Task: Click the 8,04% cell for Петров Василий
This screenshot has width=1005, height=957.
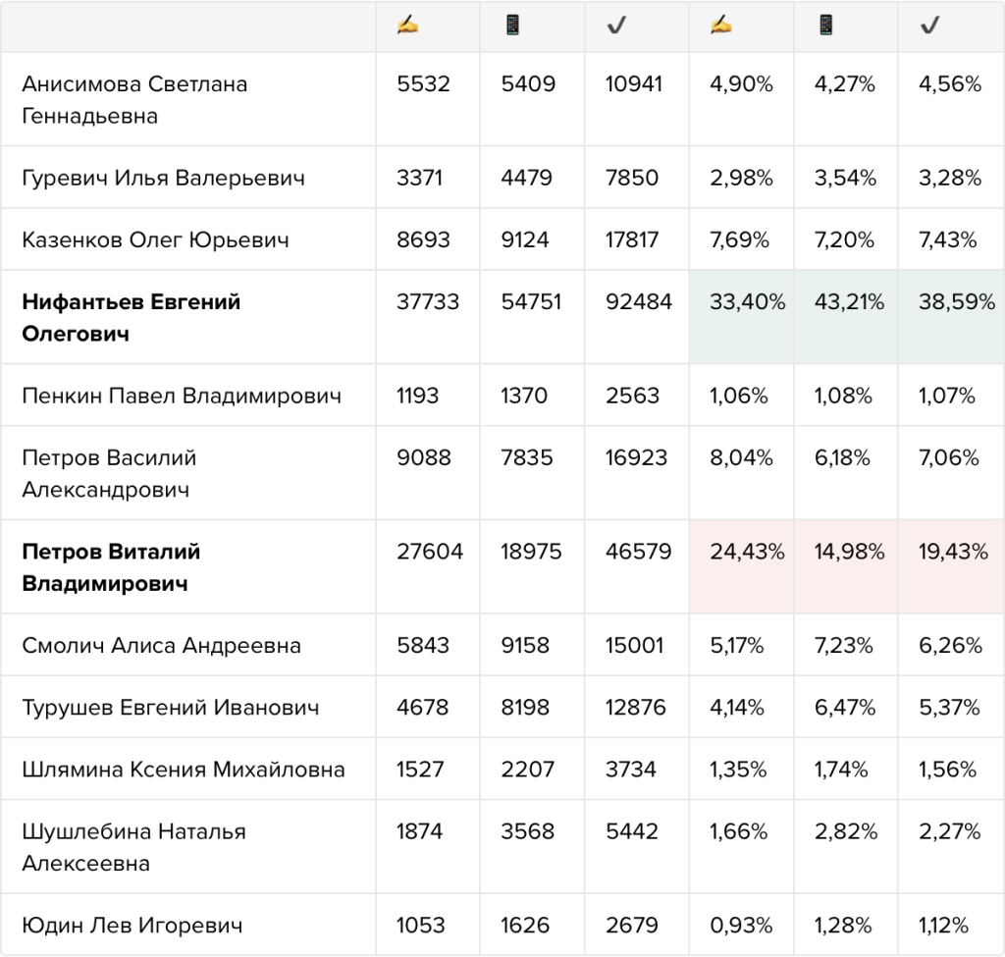Action: pyautogui.click(x=741, y=457)
